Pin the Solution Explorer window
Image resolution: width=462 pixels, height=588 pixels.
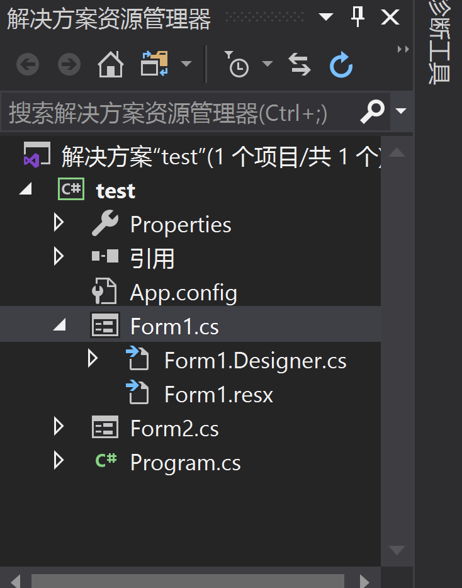coord(357,18)
